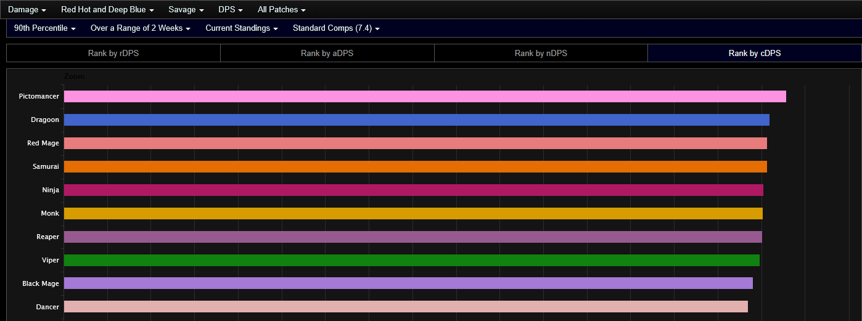Switch to the Rank by aDPS tab
This screenshot has width=862, height=321.
click(x=327, y=53)
